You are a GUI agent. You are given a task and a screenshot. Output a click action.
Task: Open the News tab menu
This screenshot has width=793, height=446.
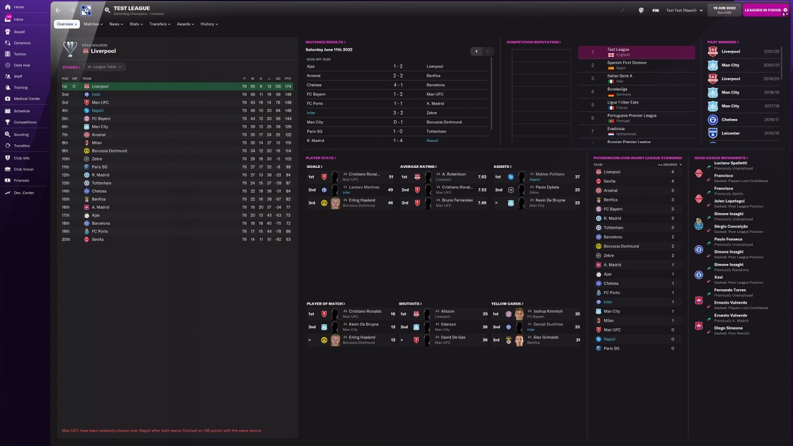tap(116, 24)
